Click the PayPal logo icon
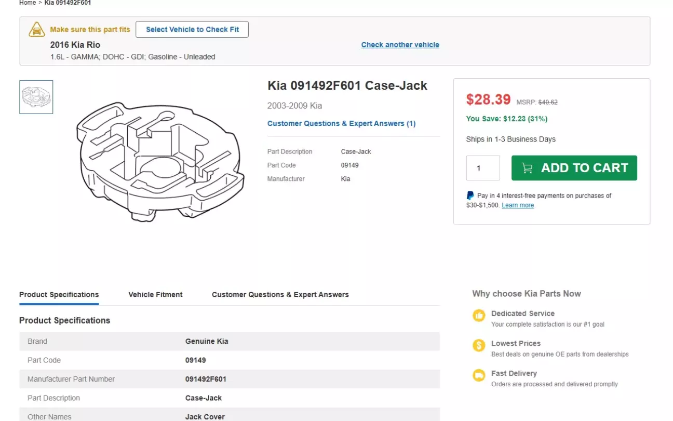Image resolution: width=673 pixels, height=421 pixels. pyautogui.click(x=470, y=196)
